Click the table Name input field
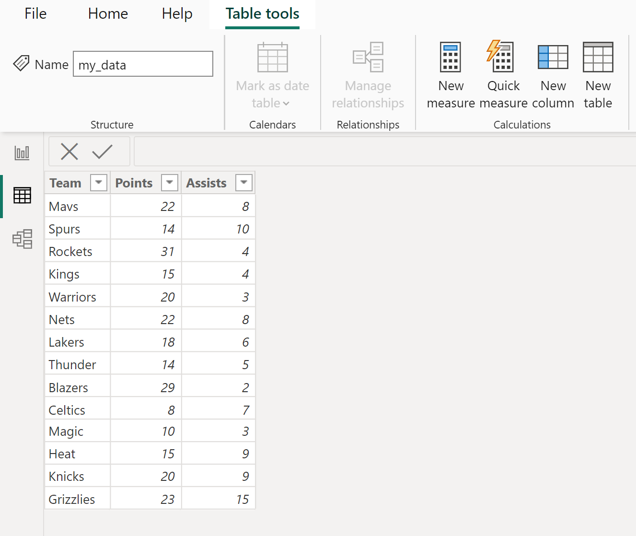636x536 pixels. (x=143, y=64)
